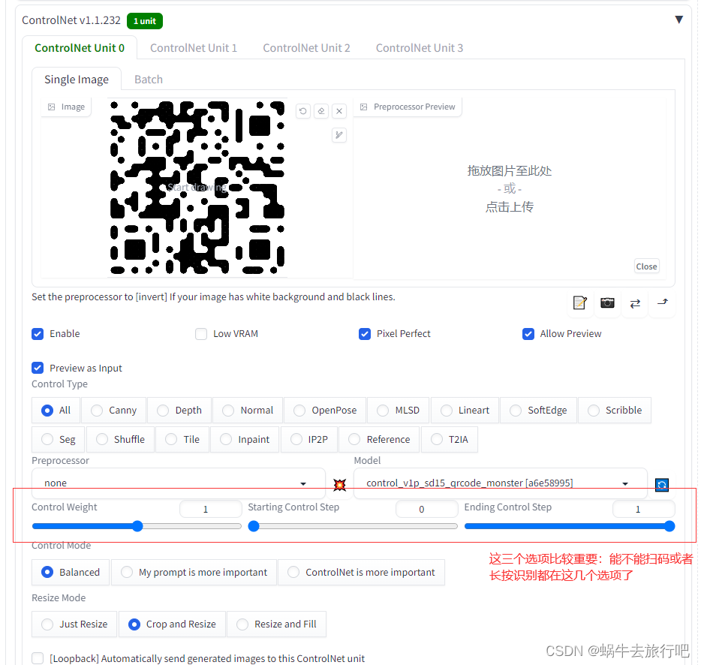Image resolution: width=701 pixels, height=665 pixels.
Task: Select My prompt is more important mode
Action: pos(194,573)
